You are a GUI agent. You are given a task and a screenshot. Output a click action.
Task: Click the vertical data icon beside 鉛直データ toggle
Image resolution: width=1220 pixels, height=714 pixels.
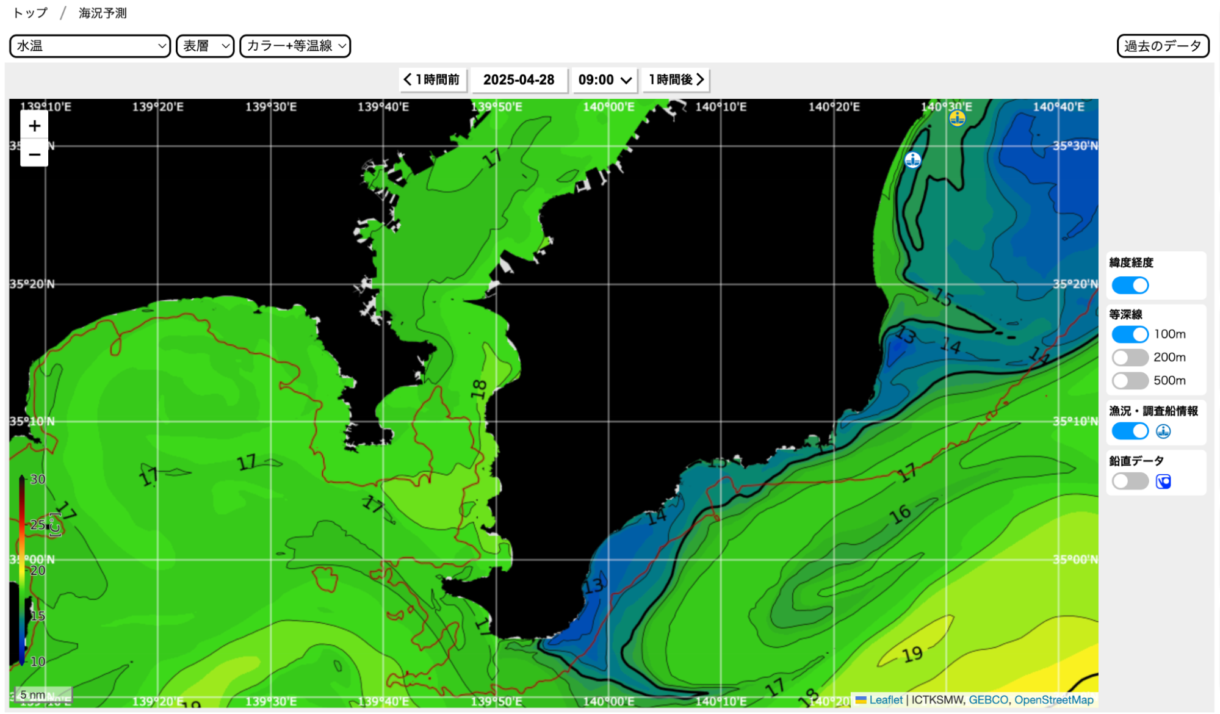tap(1163, 481)
